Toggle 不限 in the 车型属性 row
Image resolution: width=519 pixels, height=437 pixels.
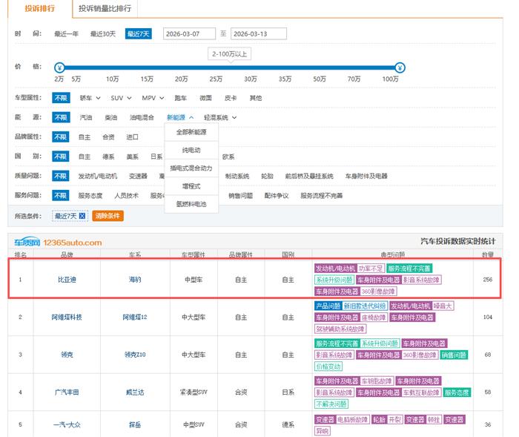pos(60,98)
